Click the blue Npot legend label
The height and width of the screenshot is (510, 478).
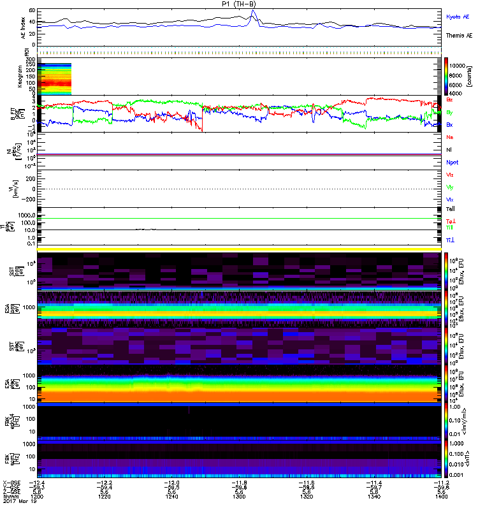coord(451,162)
